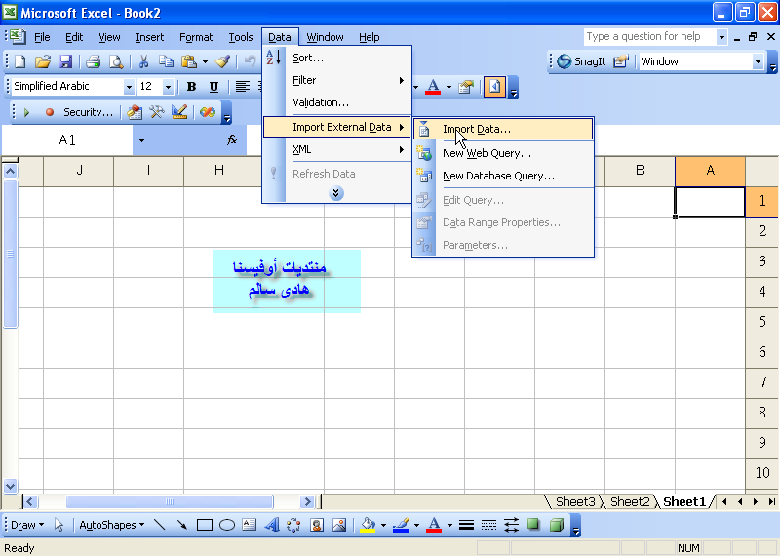Click the Control Toolbox icon
Screen dimensions: 780x556
[157, 112]
